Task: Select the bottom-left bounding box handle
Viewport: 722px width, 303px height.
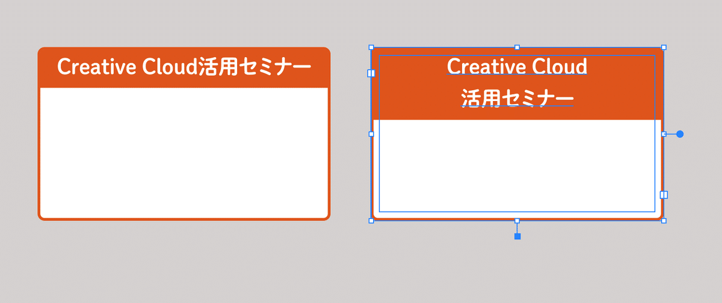Action: click(371, 221)
